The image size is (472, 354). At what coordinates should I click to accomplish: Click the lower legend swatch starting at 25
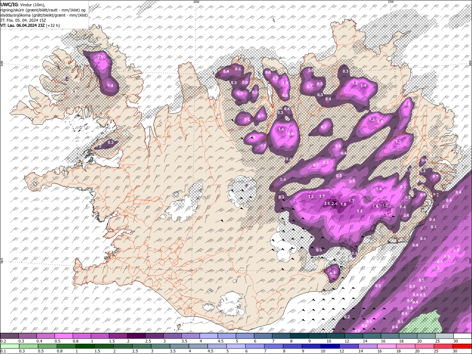pyautogui.click(x=443, y=346)
